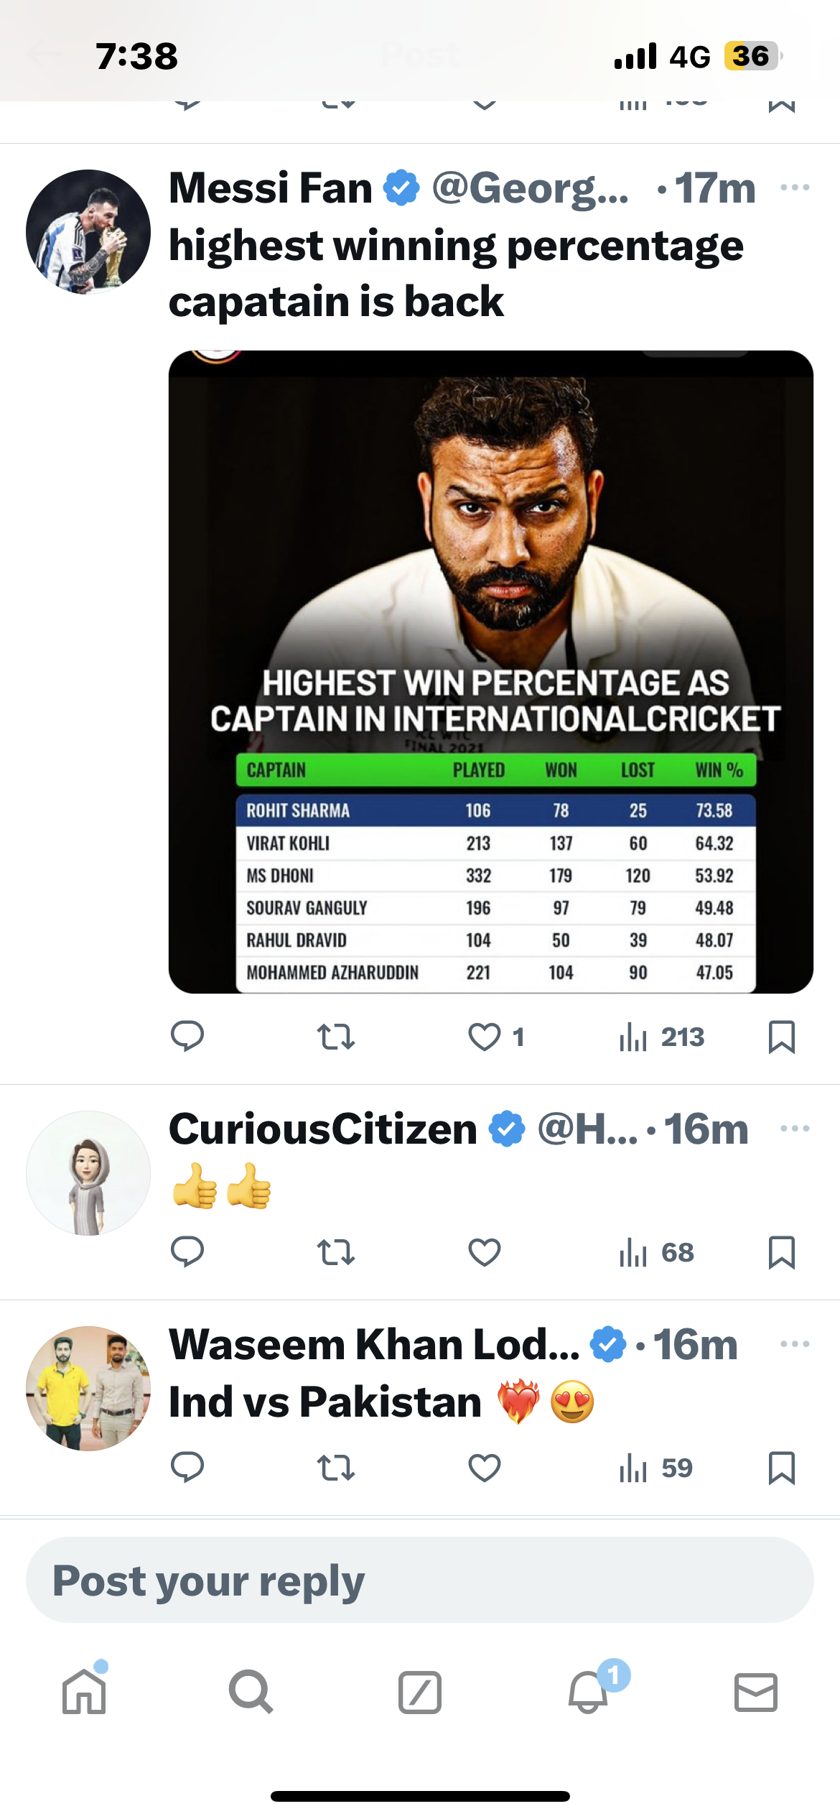Open CuriousCitizen's profile name

(323, 1129)
